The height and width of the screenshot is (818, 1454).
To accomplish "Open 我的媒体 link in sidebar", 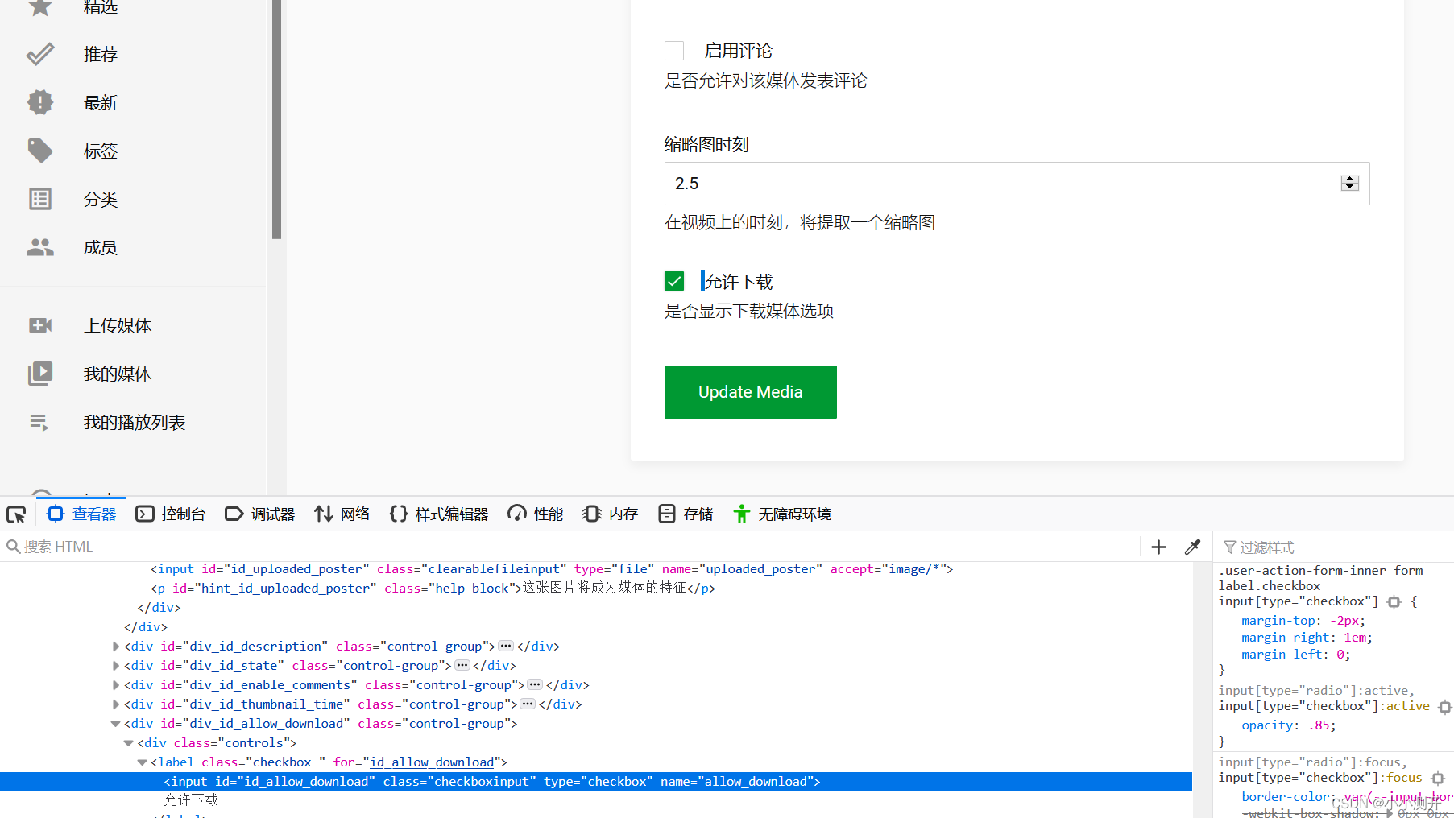I will [x=118, y=374].
